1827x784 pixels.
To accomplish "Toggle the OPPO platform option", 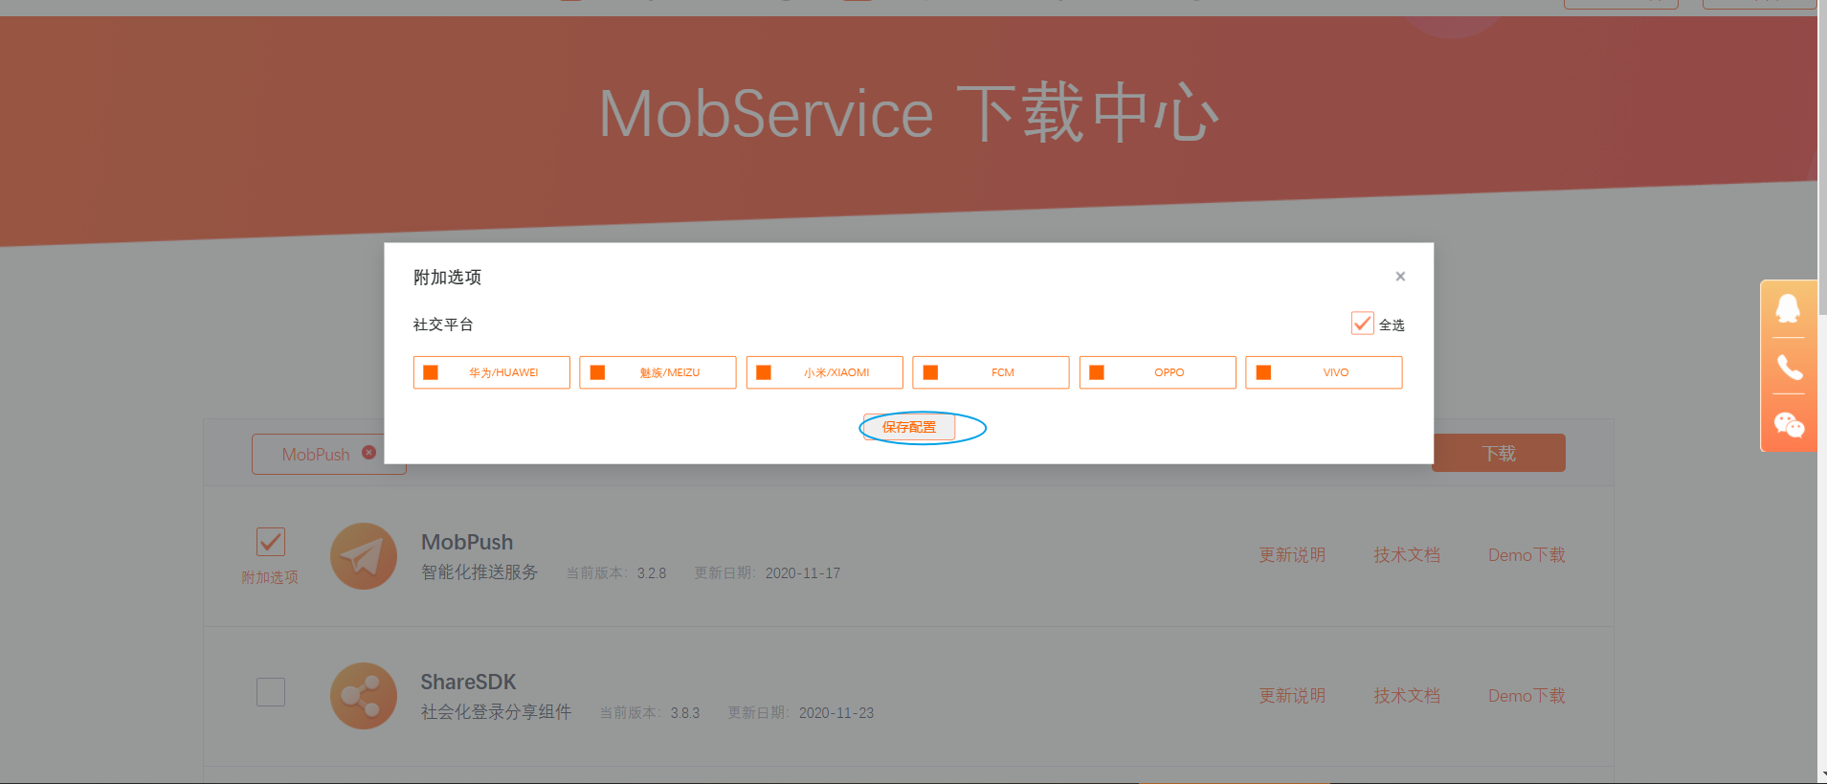I will [1157, 372].
